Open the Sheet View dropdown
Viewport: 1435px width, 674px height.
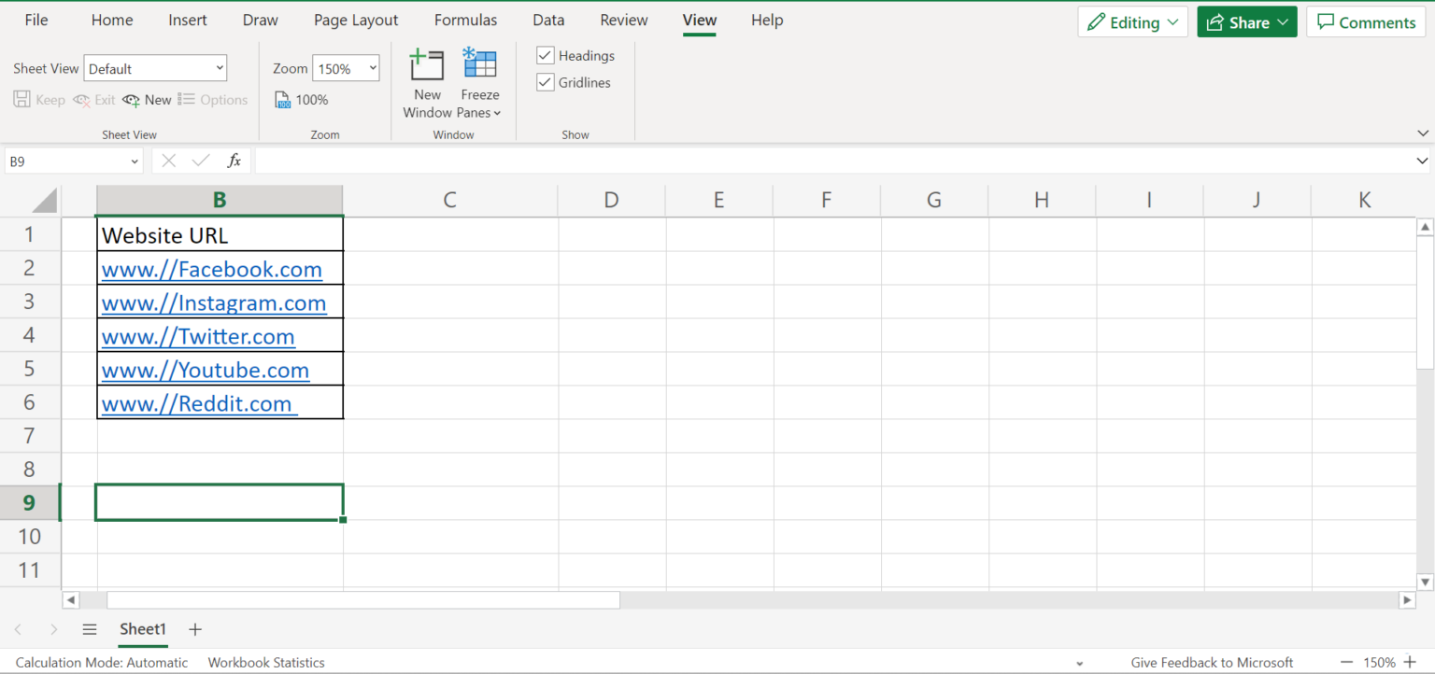(x=155, y=67)
